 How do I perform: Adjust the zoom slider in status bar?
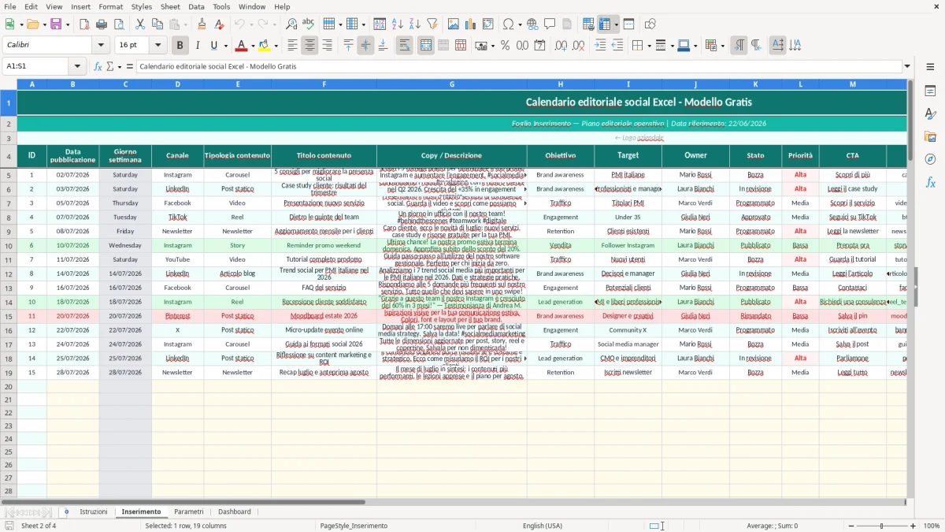[882, 526]
